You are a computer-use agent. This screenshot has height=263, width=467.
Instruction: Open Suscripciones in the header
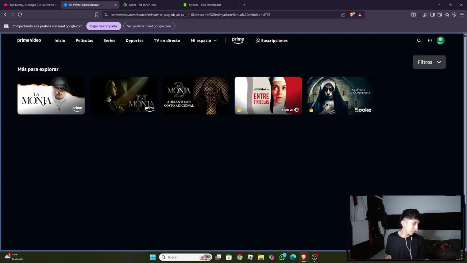271,41
